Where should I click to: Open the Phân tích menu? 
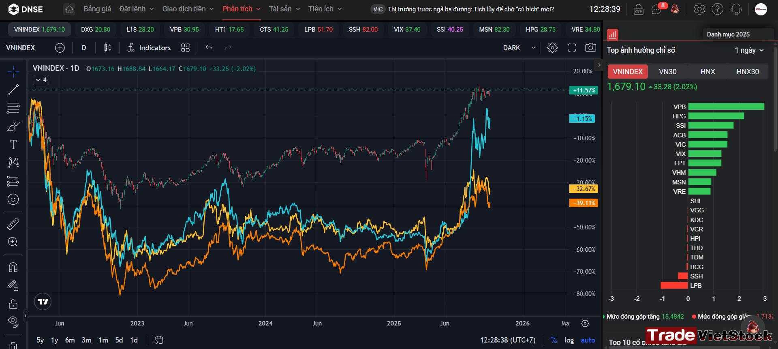[x=242, y=9]
